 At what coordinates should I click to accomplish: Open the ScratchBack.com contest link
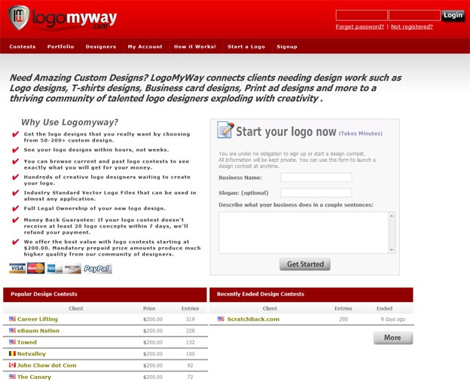(x=253, y=319)
